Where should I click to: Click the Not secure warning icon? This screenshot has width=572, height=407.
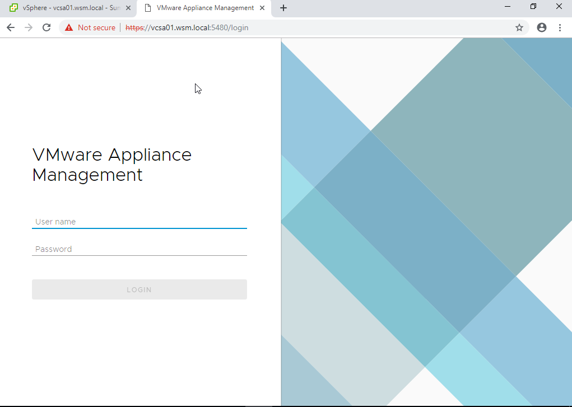(68, 28)
